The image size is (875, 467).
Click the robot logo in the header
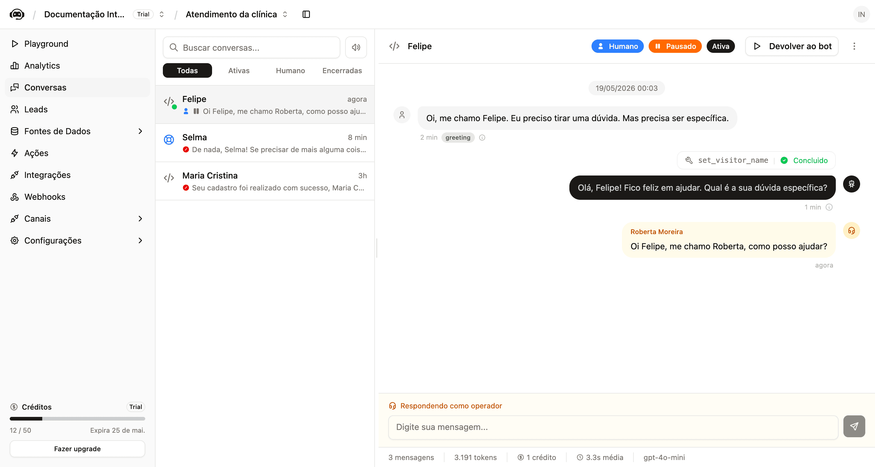(17, 14)
